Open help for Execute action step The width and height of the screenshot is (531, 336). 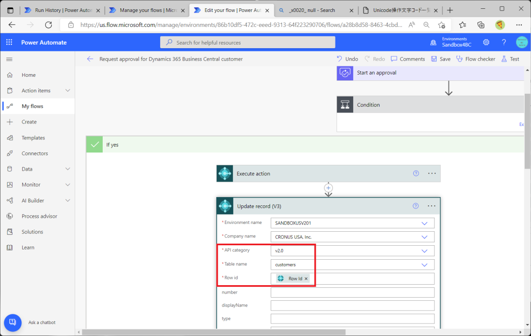tap(416, 173)
